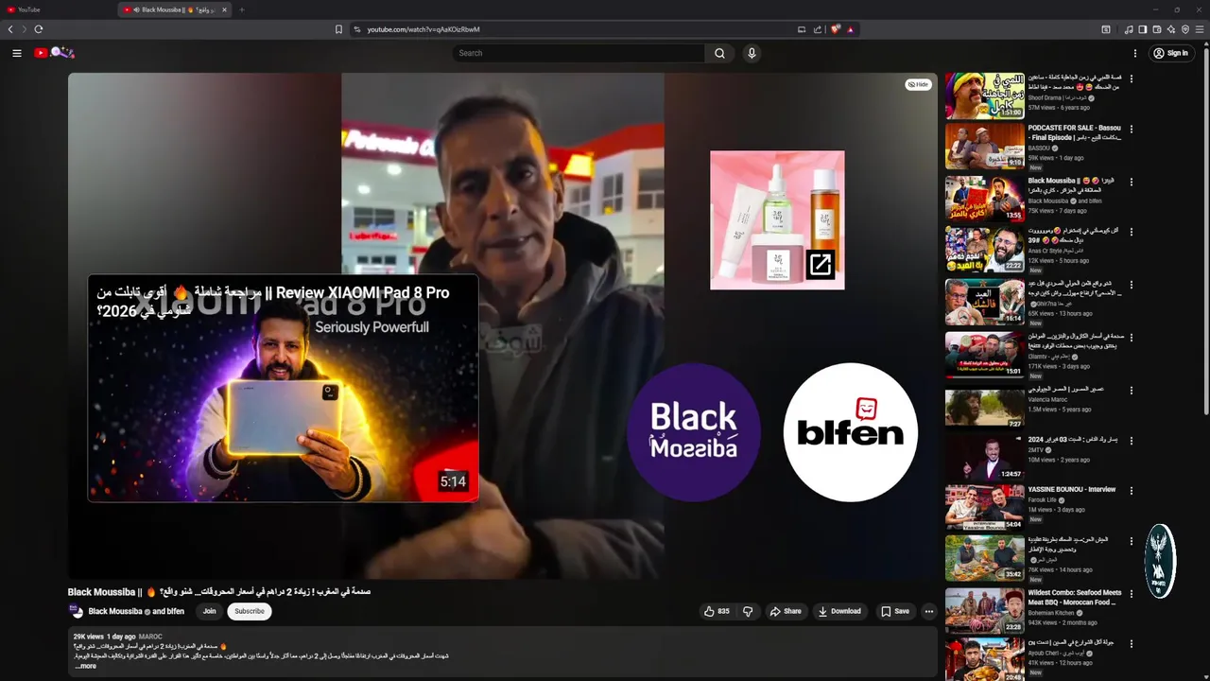The image size is (1210, 681).
Task: Open a new browser tab with the plus button
Action: (x=241, y=9)
